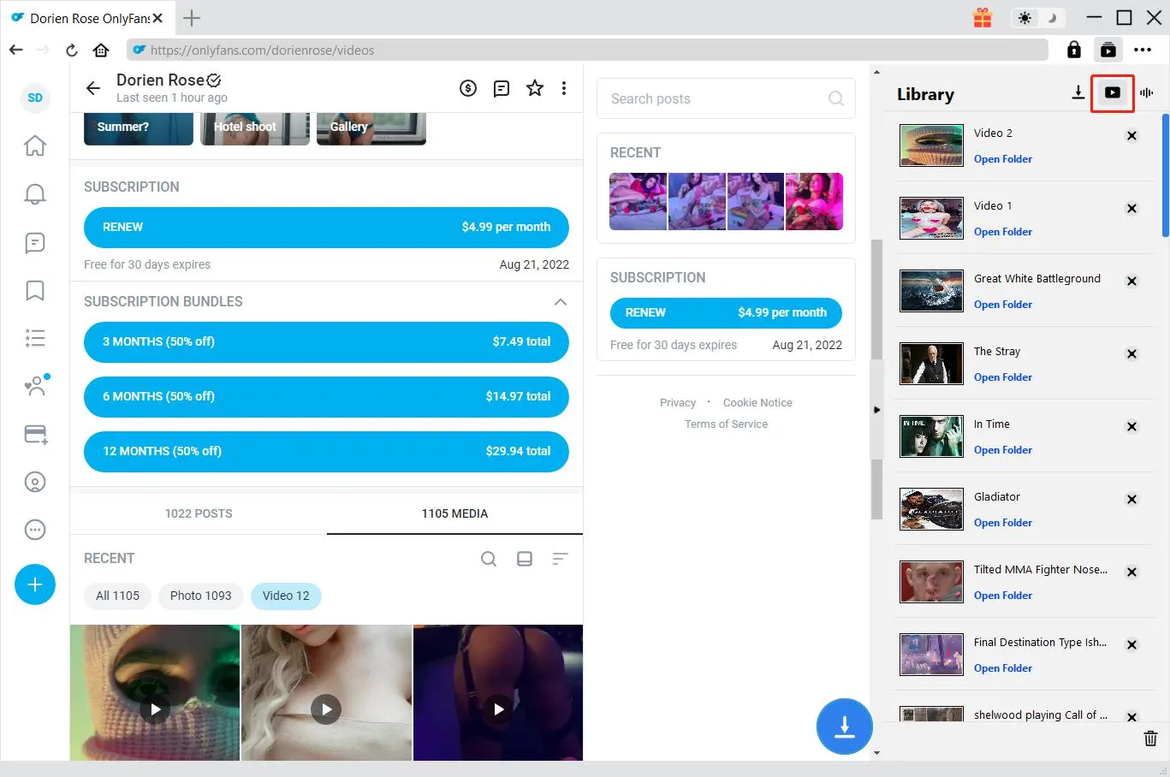Switch to the 1022 Posts tab

tap(199, 513)
